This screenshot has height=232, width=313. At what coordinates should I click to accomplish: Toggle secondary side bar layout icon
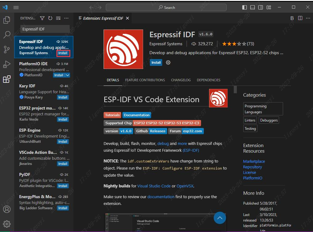point(261,7)
